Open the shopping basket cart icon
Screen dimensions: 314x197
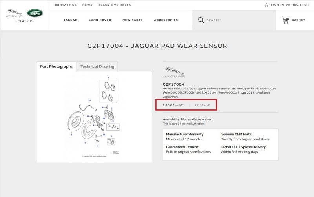(285, 20)
